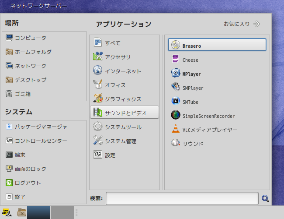The image size is (284, 219).
Task: Click the オフィス category label
Action: (x=115, y=85)
